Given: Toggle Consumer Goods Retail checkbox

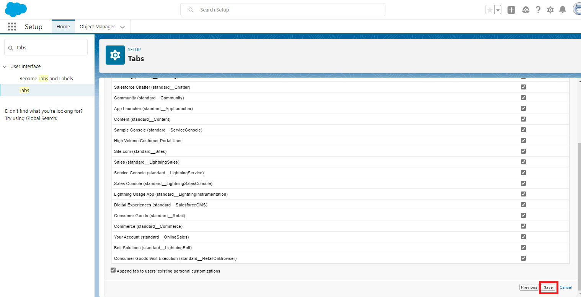Looking at the screenshot, I should click(x=523, y=216).
